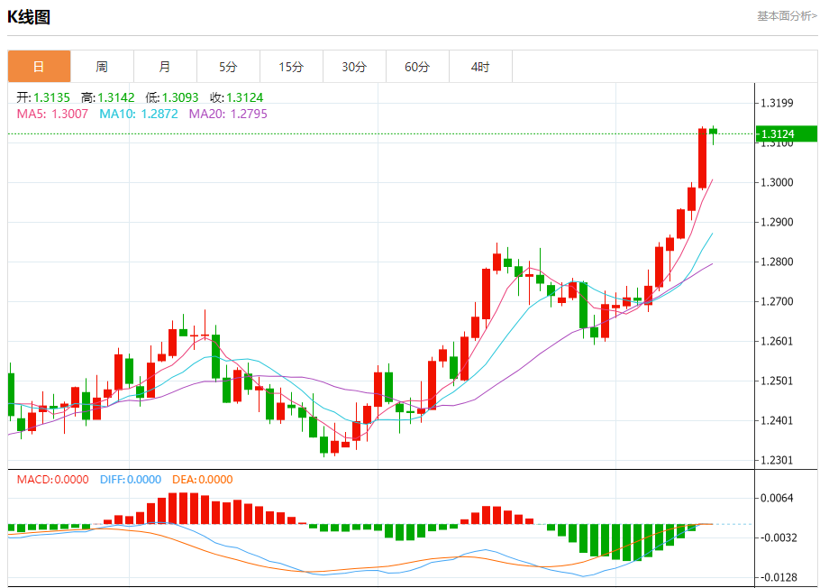Click the MA20: 1.2795 indicator label
This screenshot has width=829, height=588.
[x=228, y=114]
